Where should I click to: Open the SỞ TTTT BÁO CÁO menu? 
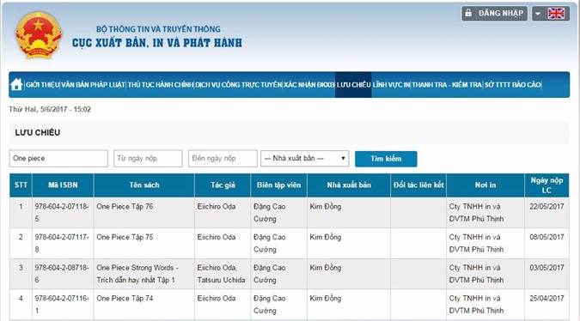point(513,85)
